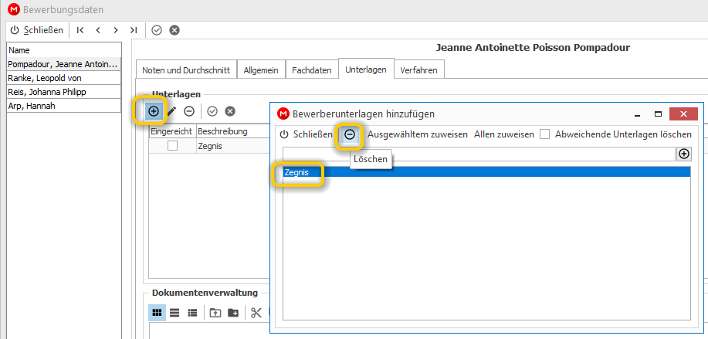Click Löschen minus icon in dialog
Screen dimensions: 708x339
pos(350,134)
